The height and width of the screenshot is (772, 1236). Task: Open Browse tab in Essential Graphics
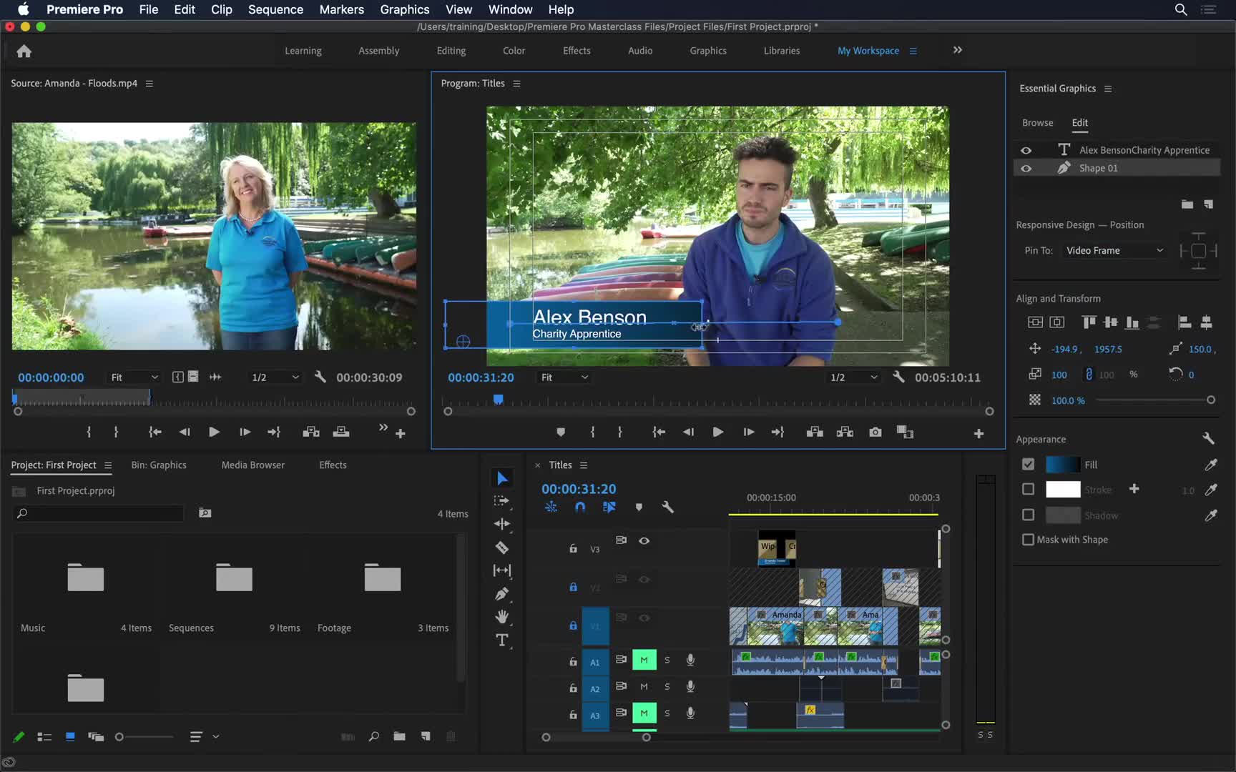click(x=1037, y=122)
